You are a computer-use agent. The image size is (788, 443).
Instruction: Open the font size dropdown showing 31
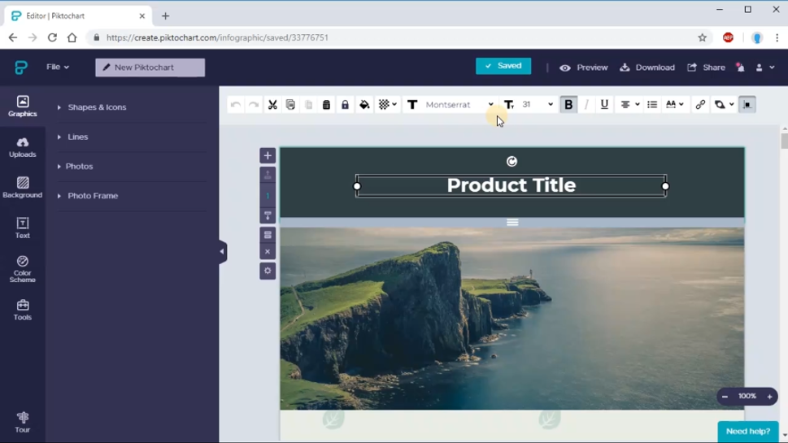537,105
